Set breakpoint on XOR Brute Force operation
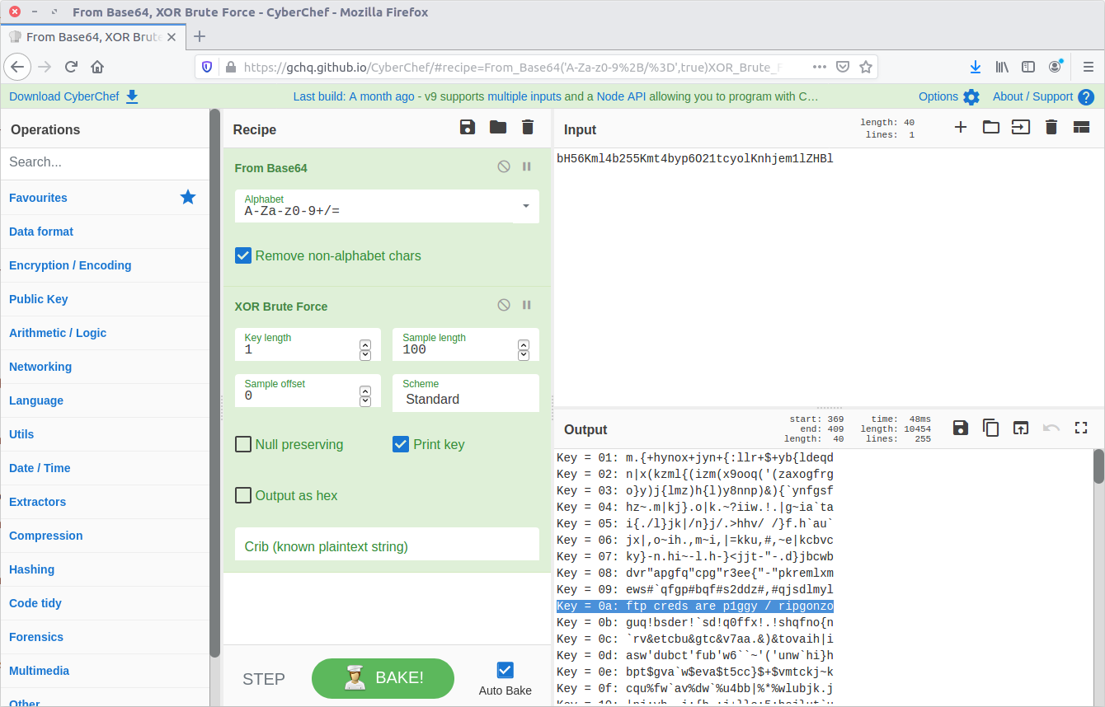 click(527, 305)
